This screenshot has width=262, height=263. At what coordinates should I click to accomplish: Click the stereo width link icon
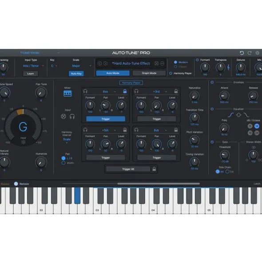254,147
